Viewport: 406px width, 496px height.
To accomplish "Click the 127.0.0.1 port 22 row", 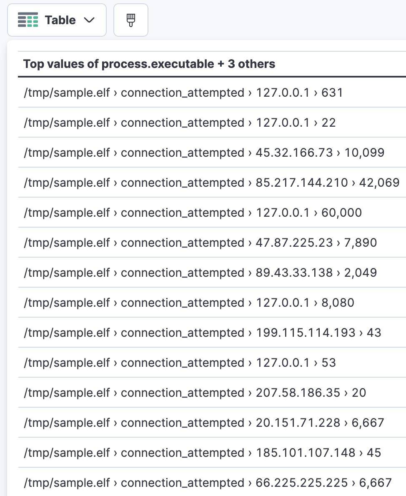I will pos(179,123).
